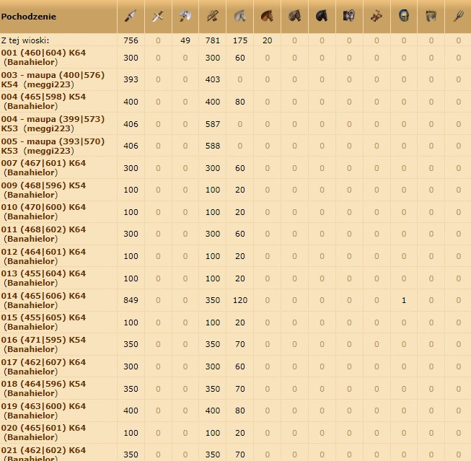This screenshot has width=471, height=461.
Task: Click the 588 archer count cell
Action: tap(213, 146)
